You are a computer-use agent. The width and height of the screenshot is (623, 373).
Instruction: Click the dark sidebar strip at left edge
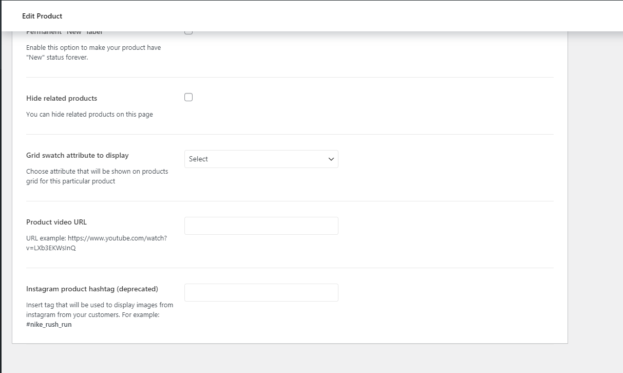coord(1,206)
